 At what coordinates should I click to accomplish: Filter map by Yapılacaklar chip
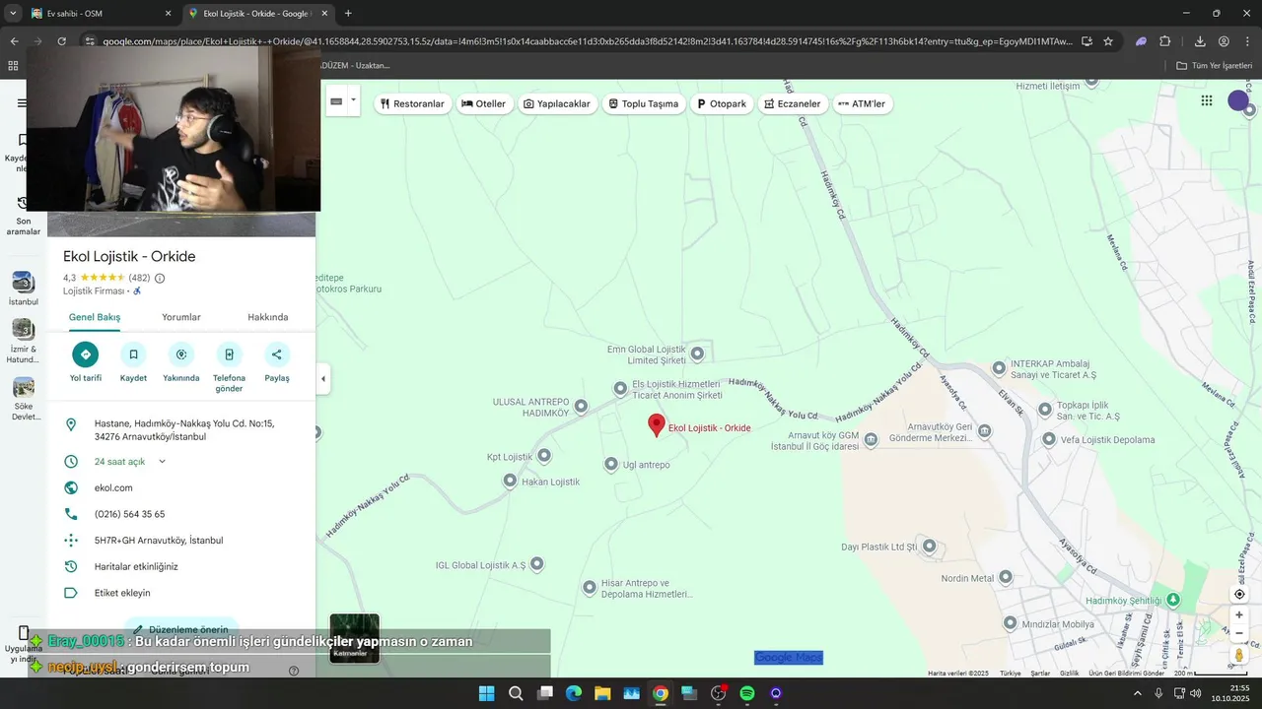pyautogui.click(x=557, y=103)
